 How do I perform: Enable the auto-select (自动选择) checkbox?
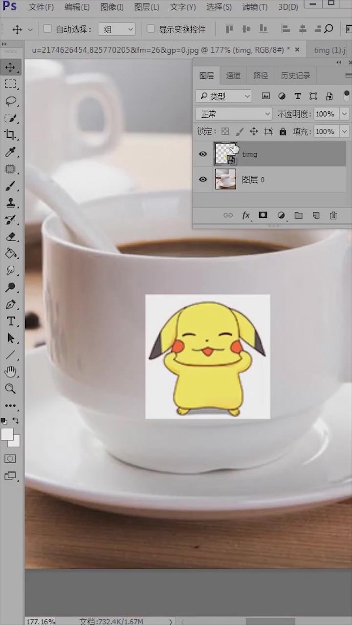tap(47, 29)
